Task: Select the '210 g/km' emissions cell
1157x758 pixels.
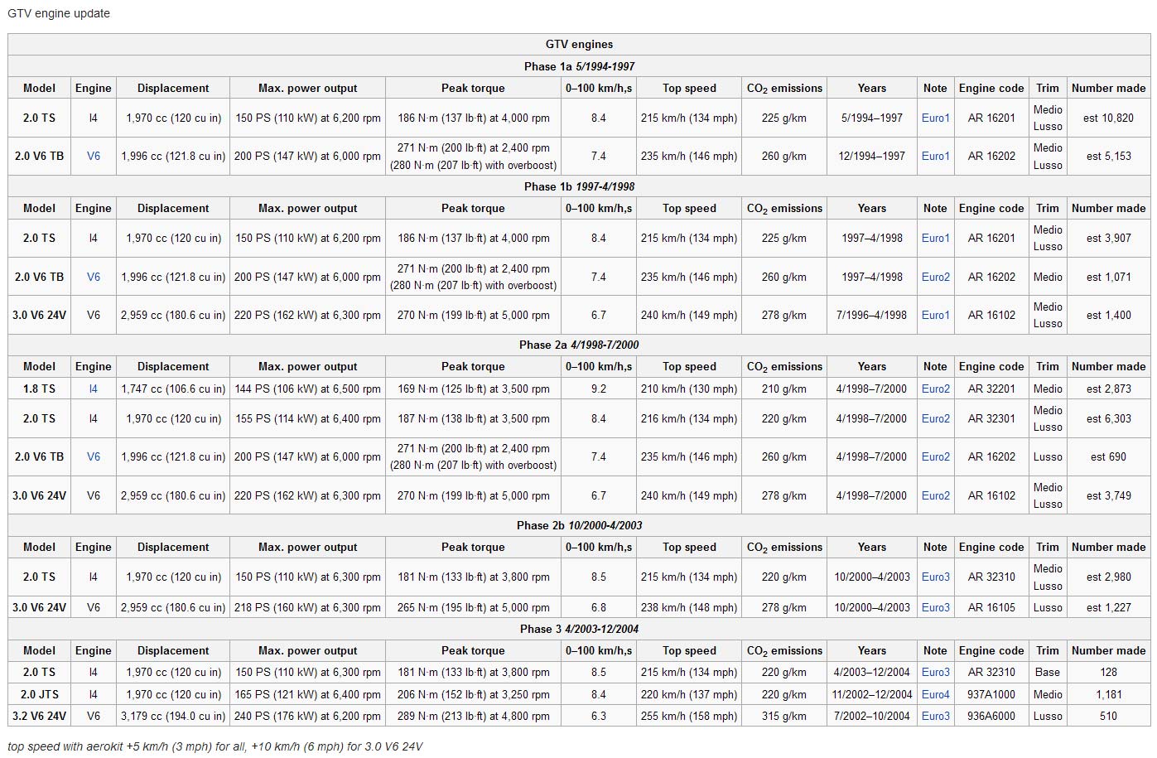Action: 783,389
